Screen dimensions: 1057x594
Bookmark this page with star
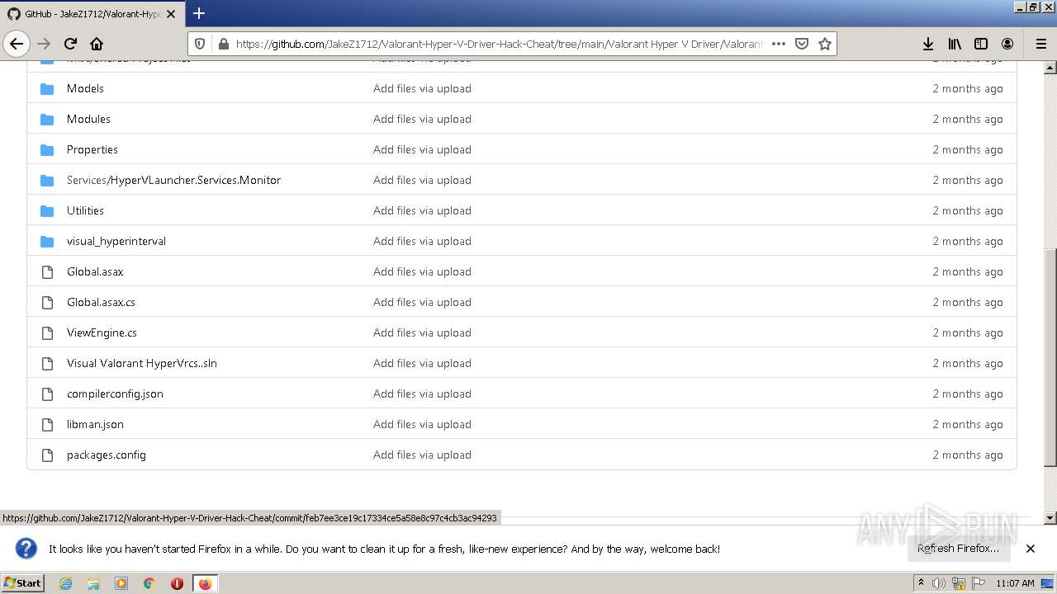point(824,44)
